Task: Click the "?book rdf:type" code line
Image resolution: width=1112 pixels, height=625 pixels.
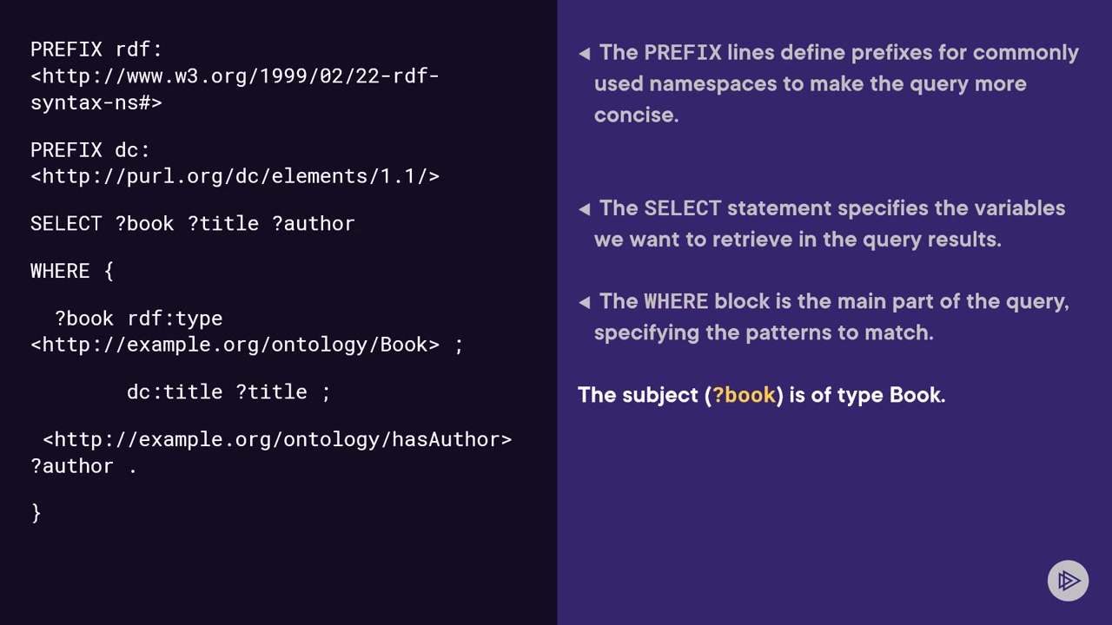Action: (x=138, y=319)
